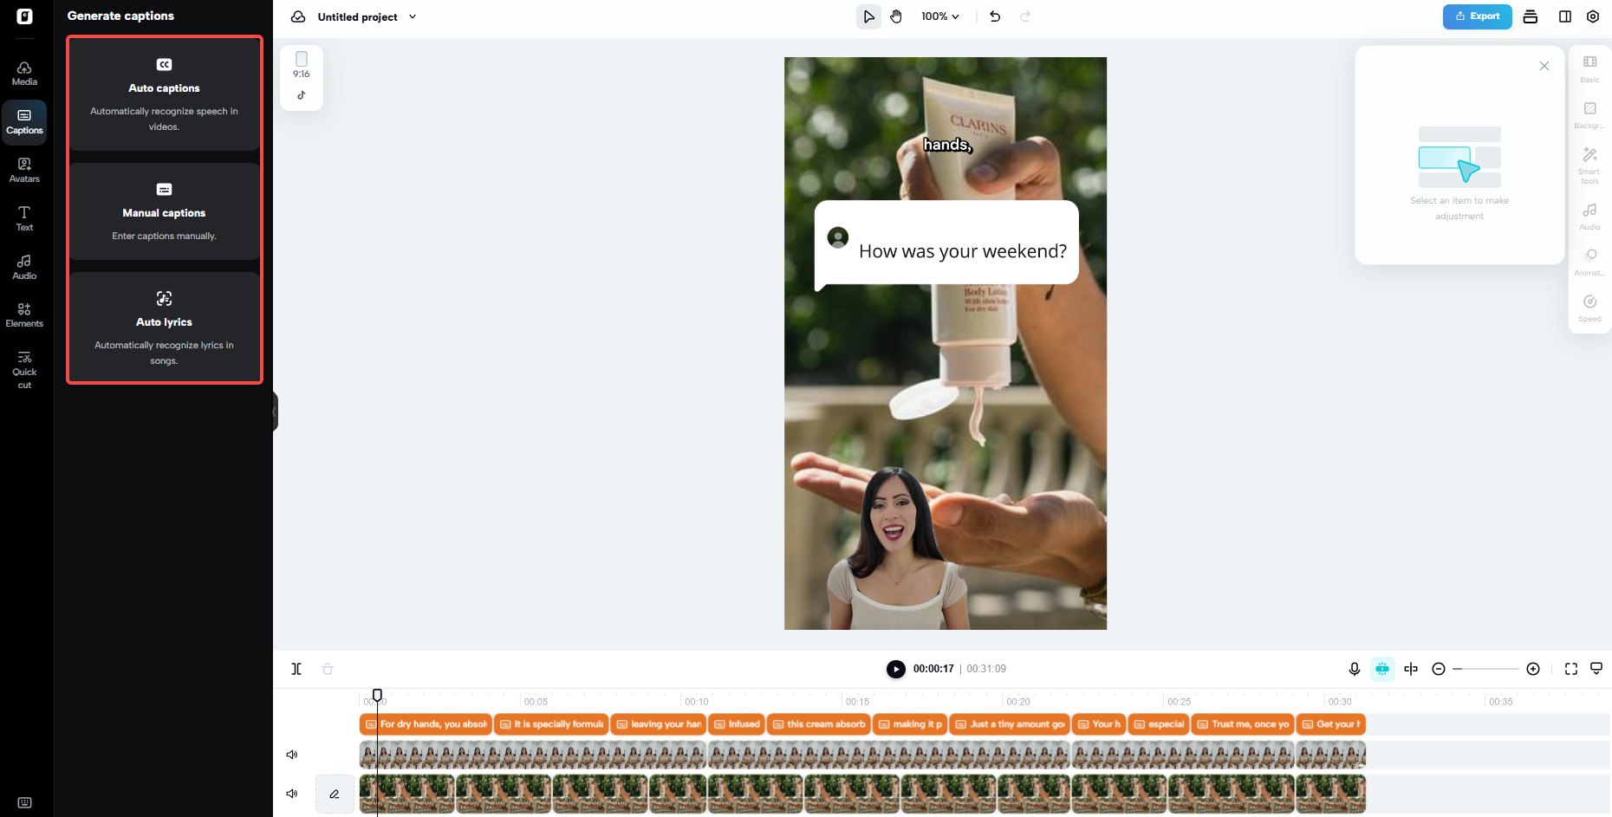Export the project
1612x817 pixels.
click(x=1477, y=16)
